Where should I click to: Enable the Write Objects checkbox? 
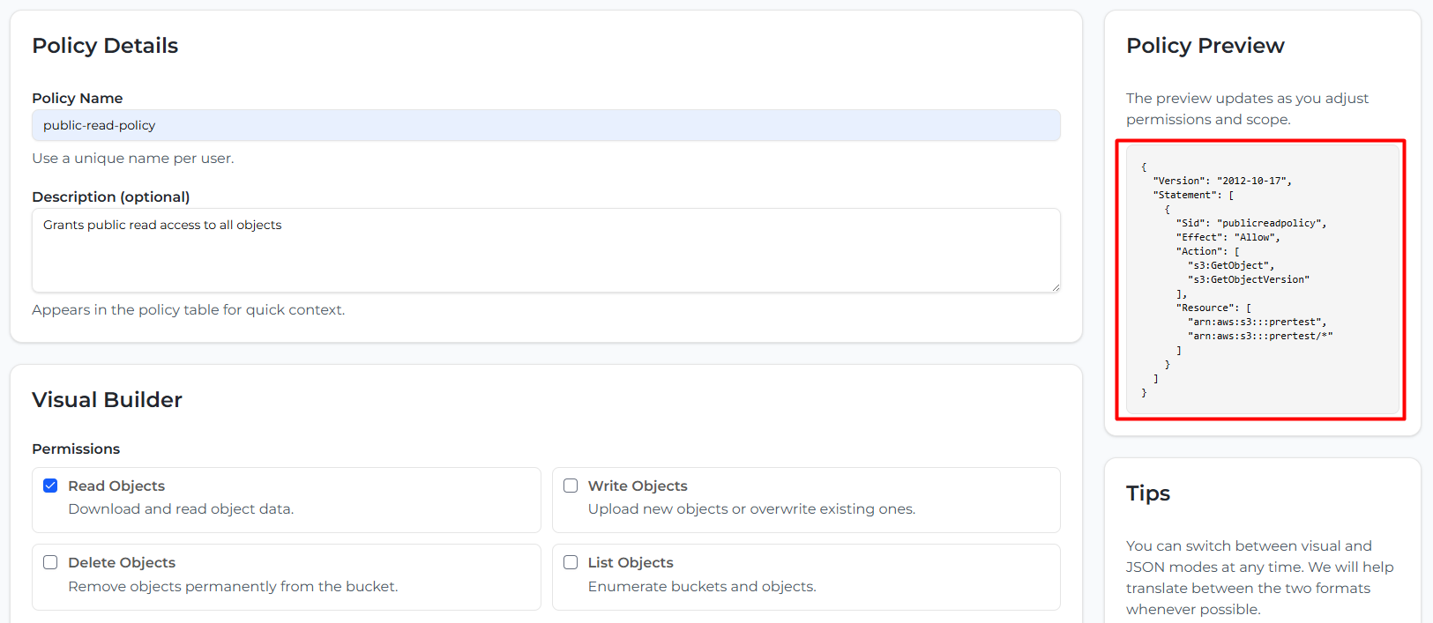click(x=571, y=486)
